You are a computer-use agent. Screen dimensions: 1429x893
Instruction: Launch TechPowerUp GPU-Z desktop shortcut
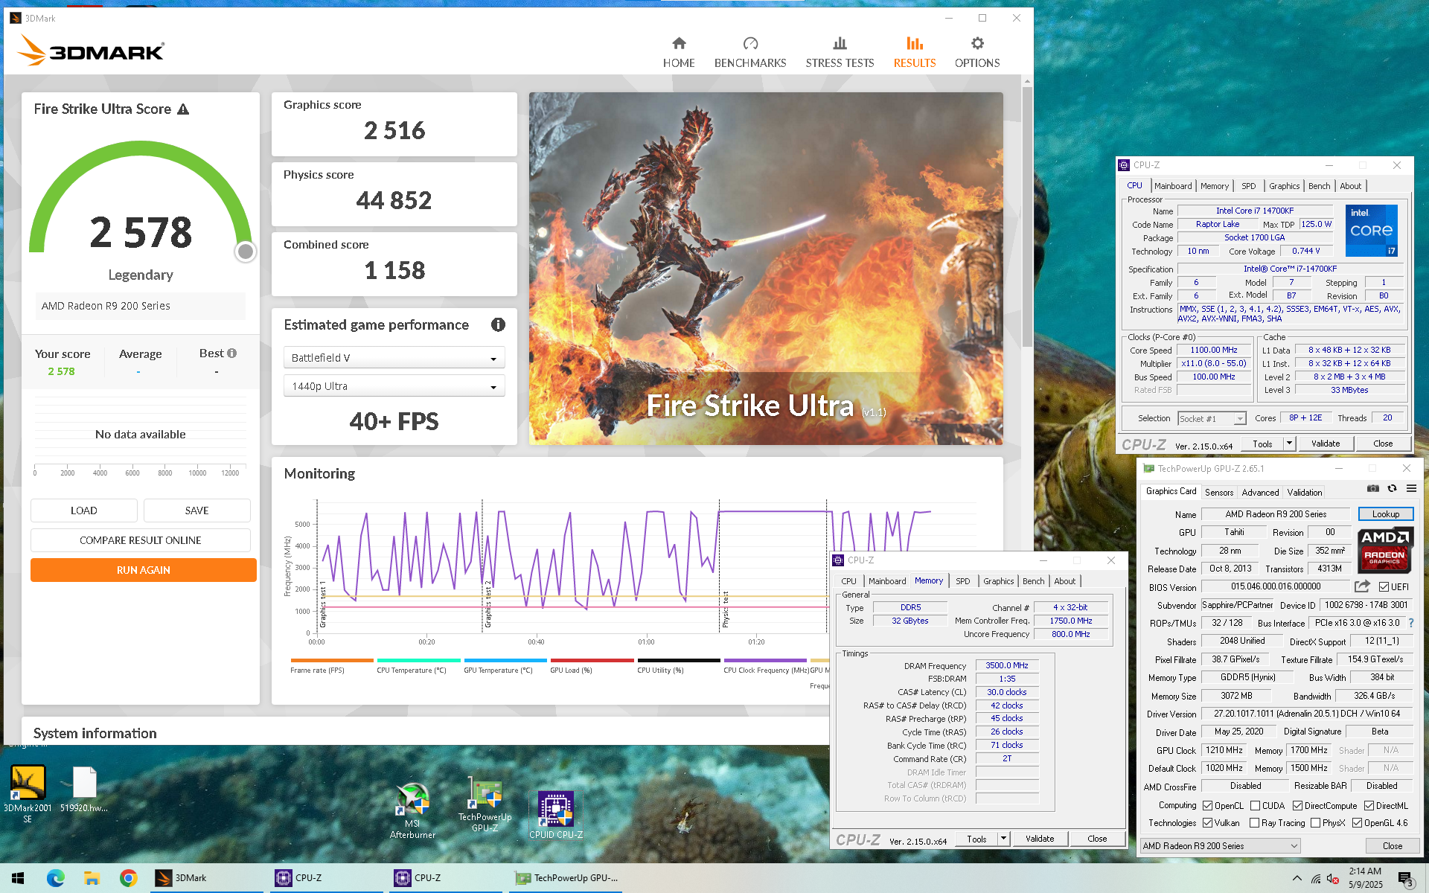pyautogui.click(x=485, y=804)
